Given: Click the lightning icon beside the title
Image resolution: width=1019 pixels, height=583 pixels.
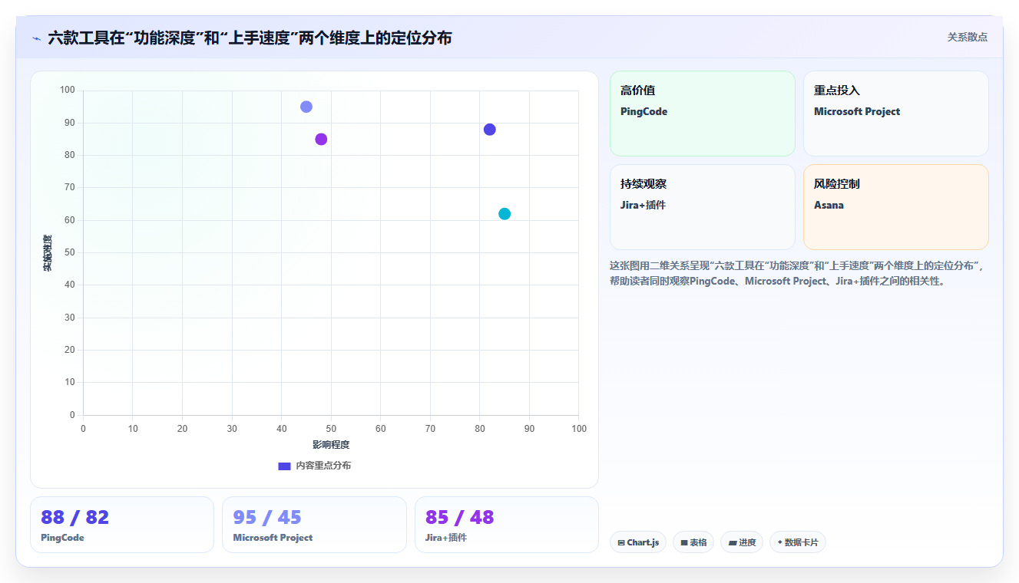Looking at the screenshot, I should pos(36,38).
